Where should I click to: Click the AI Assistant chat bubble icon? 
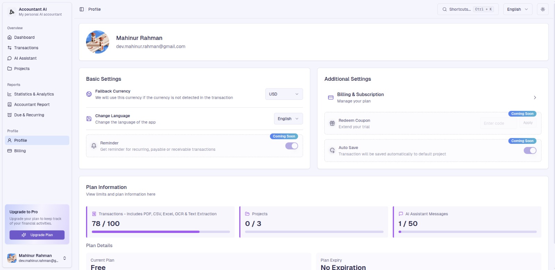[10, 58]
